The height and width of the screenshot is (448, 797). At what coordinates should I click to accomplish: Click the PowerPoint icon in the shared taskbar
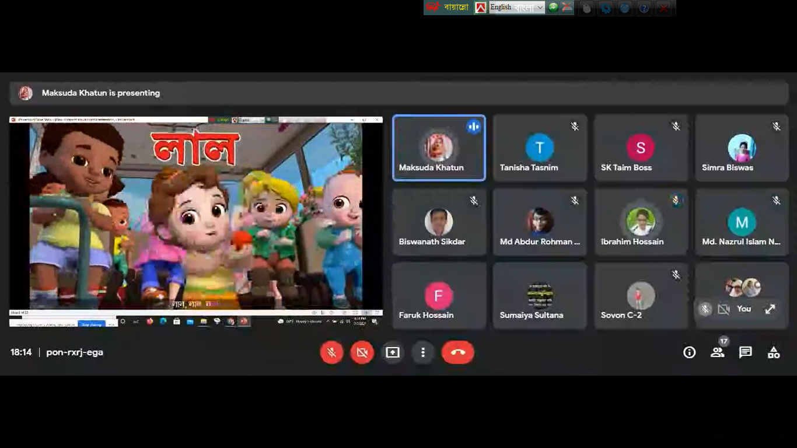[x=244, y=321]
